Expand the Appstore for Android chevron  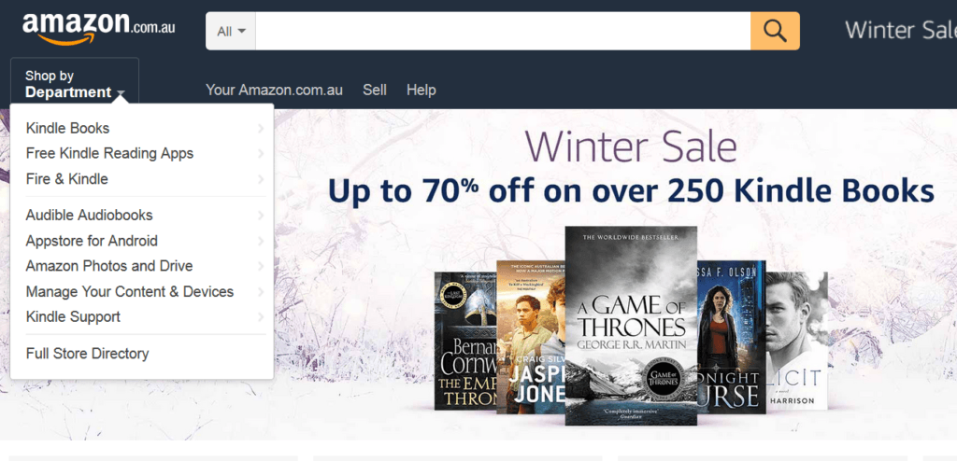coord(261,241)
